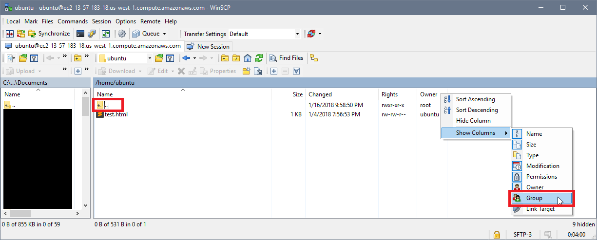Enable the Group column
Image resolution: width=597 pixels, height=240 pixels.
coord(541,198)
